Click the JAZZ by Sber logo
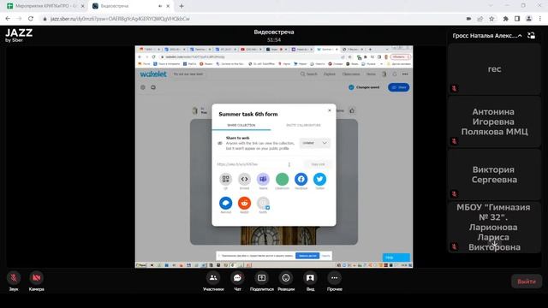Viewport: 548px width, 308px height. 19,35
